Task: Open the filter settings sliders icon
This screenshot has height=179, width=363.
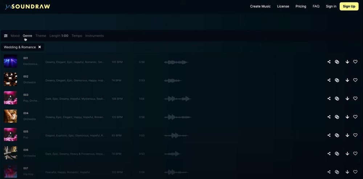Action: 6,36
